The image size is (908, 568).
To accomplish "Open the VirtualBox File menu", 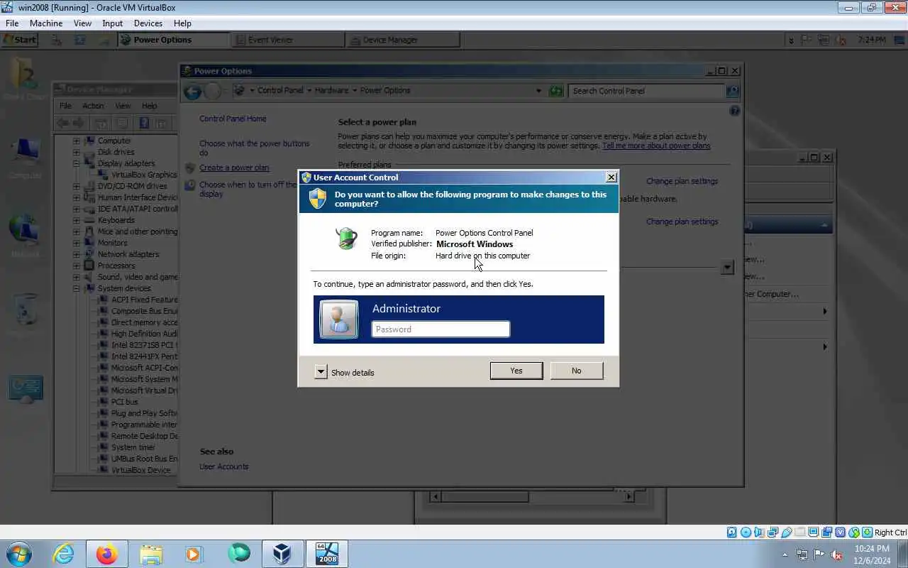I will point(12,23).
